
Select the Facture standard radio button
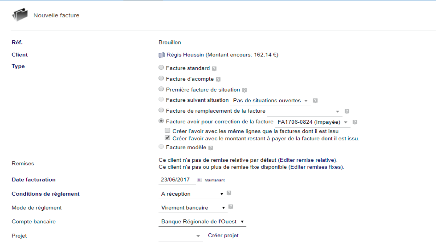(161, 68)
